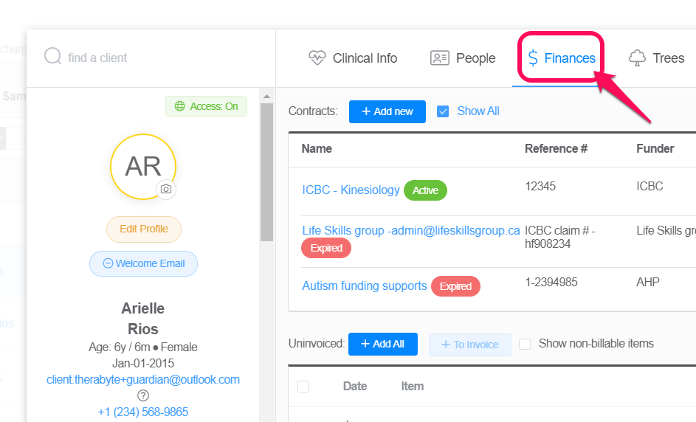
Task: Click Expired badge beside Autism funding supports
Action: tap(455, 286)
